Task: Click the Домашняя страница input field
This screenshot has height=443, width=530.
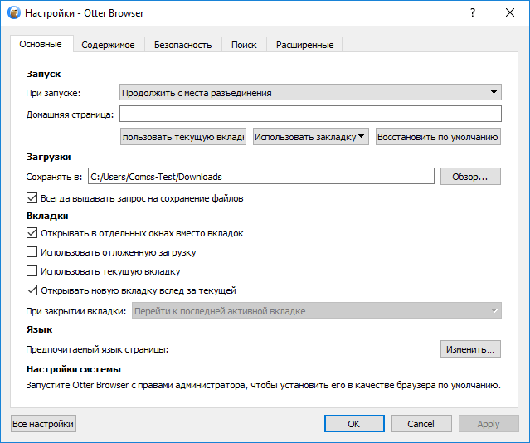Action: (310, 114)
